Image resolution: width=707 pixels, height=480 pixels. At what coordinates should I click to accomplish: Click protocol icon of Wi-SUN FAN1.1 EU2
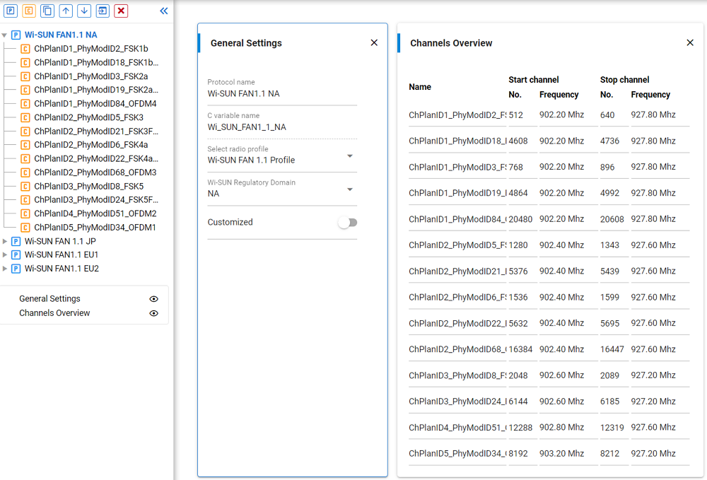(x=16, y=269)
